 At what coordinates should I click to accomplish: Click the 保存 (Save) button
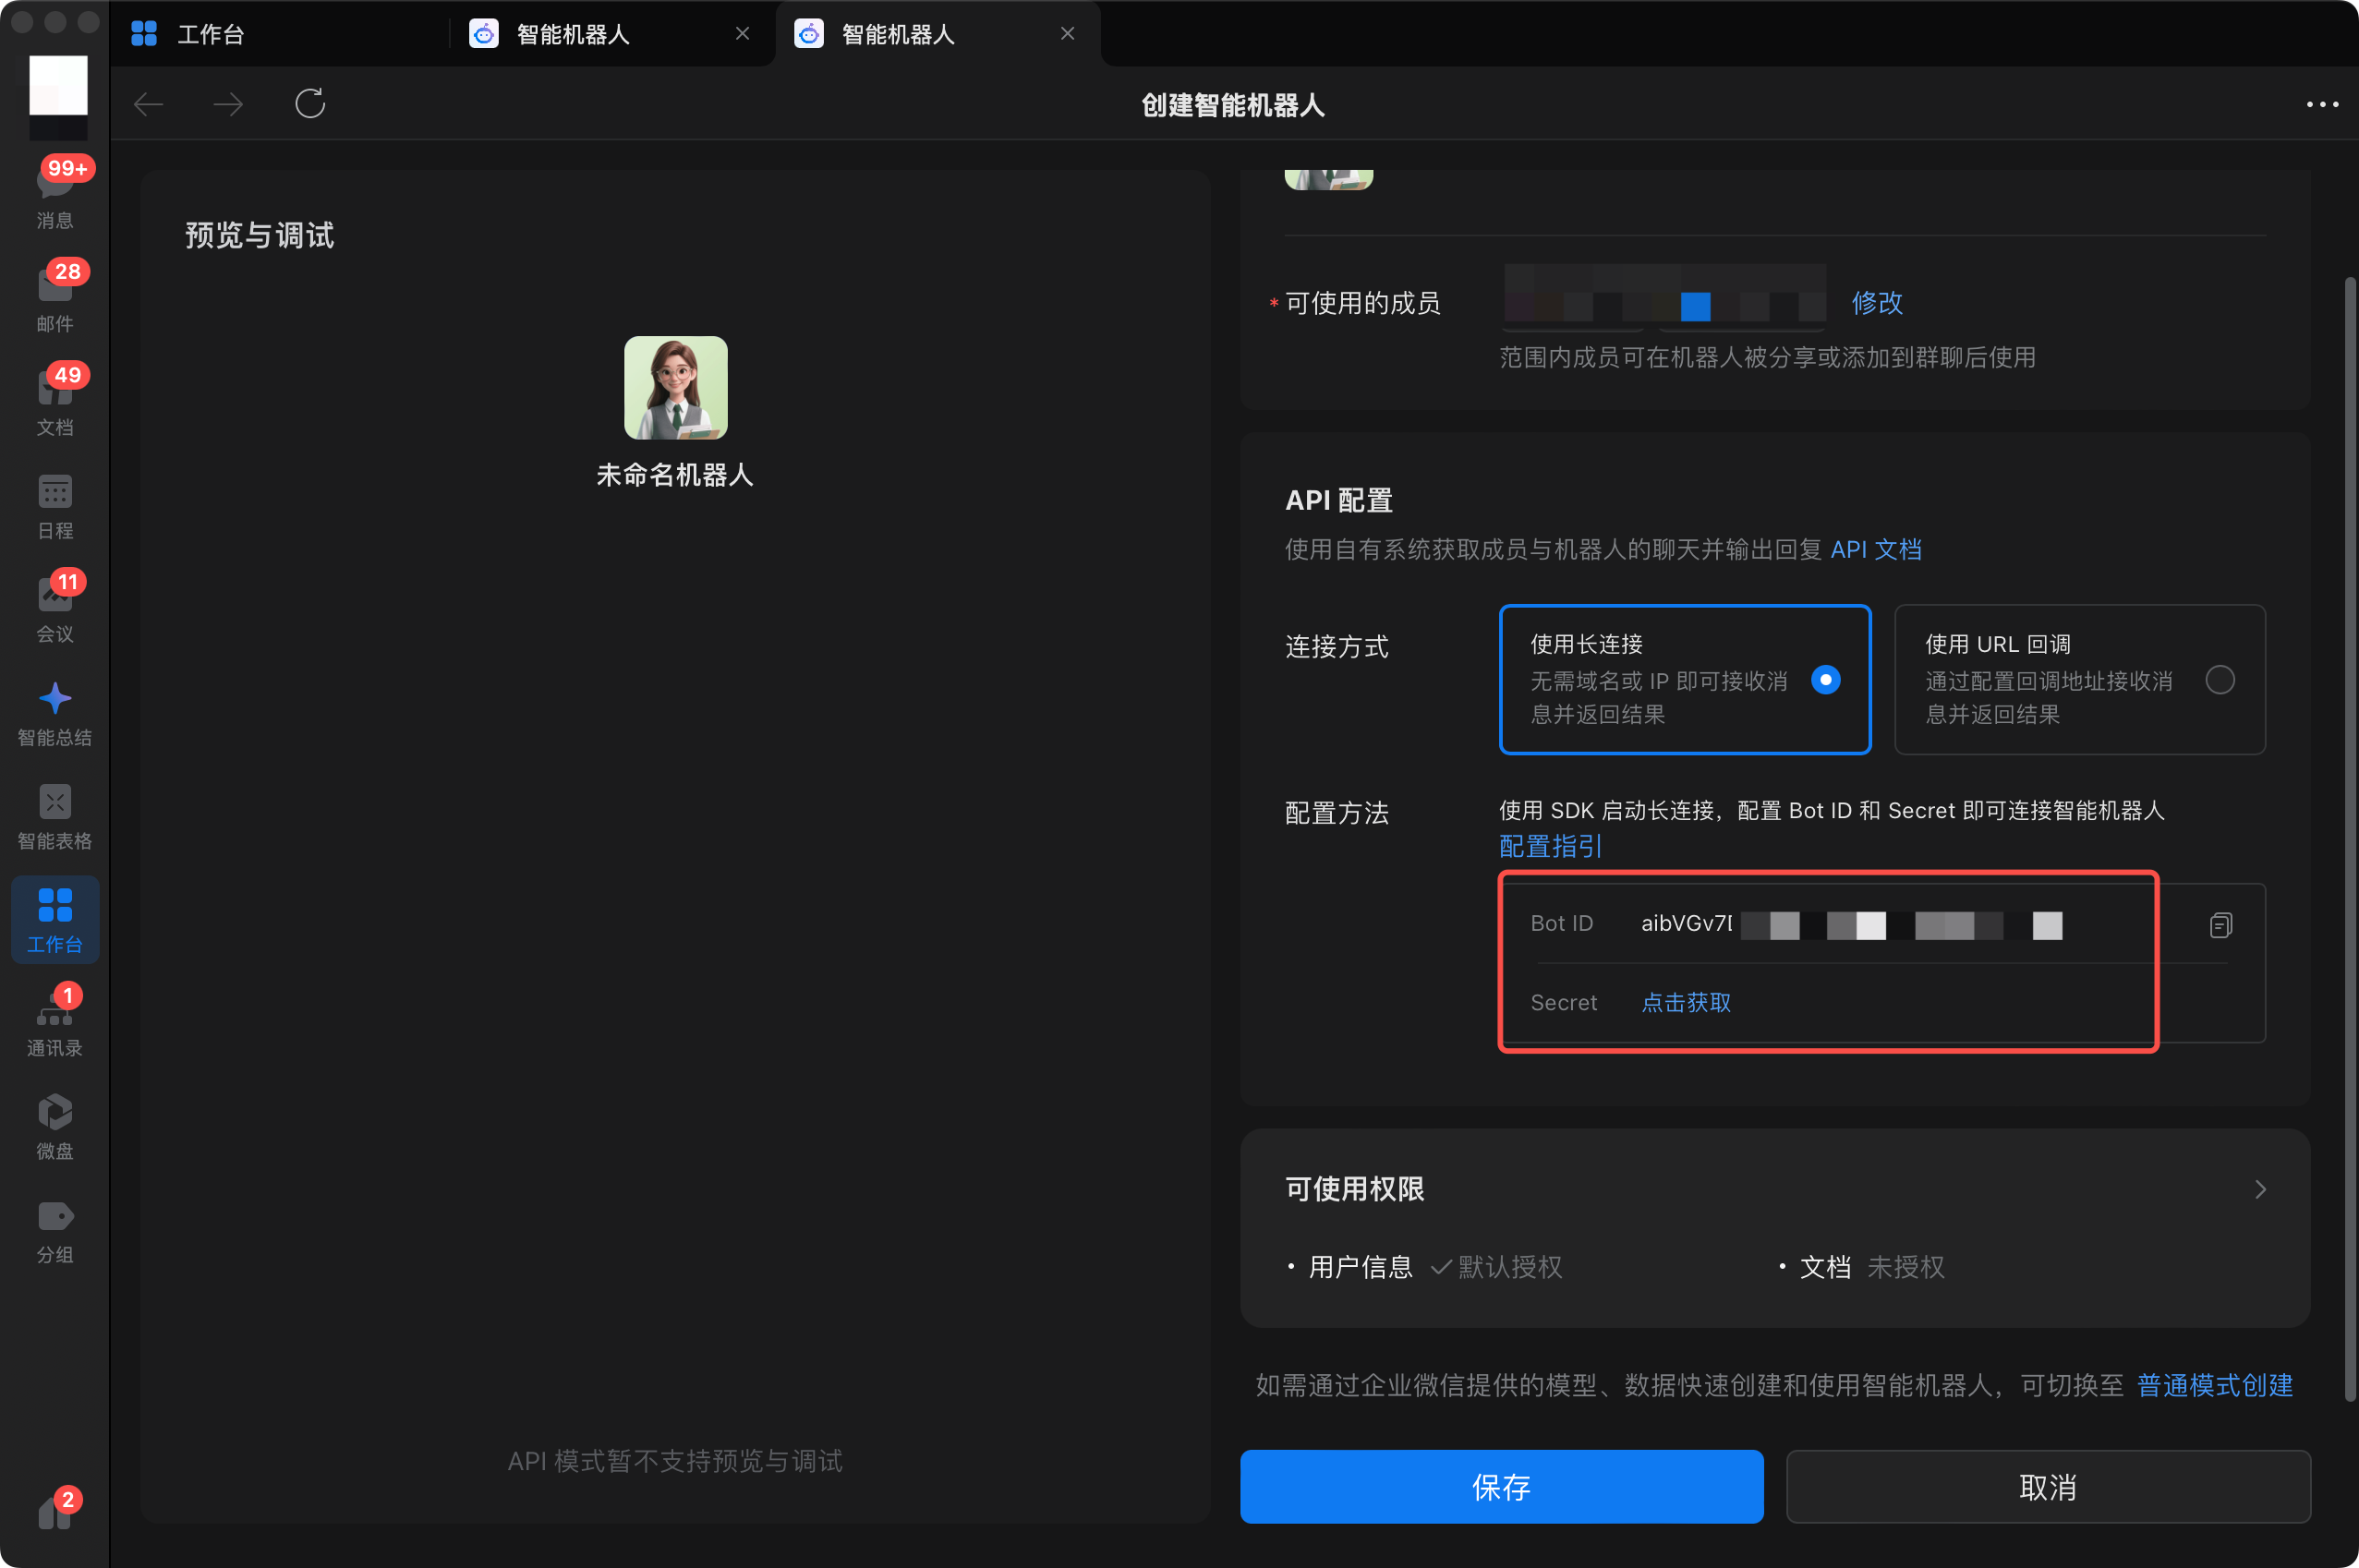(x=1502, y=1487)
